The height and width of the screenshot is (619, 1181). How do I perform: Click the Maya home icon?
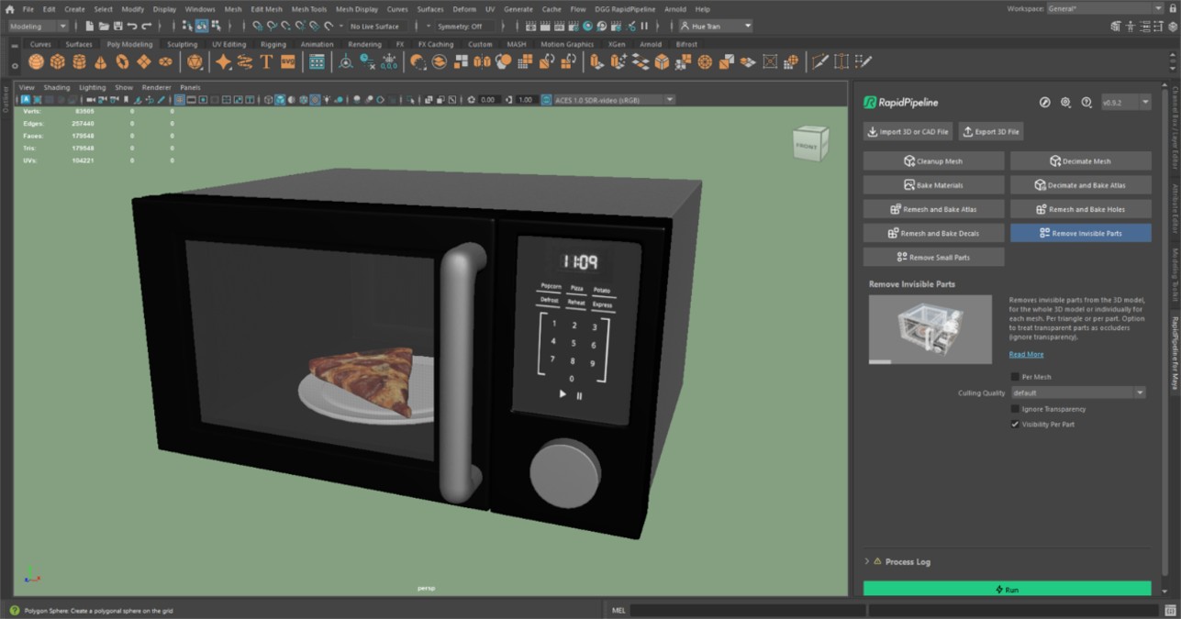tap(9, 9)
